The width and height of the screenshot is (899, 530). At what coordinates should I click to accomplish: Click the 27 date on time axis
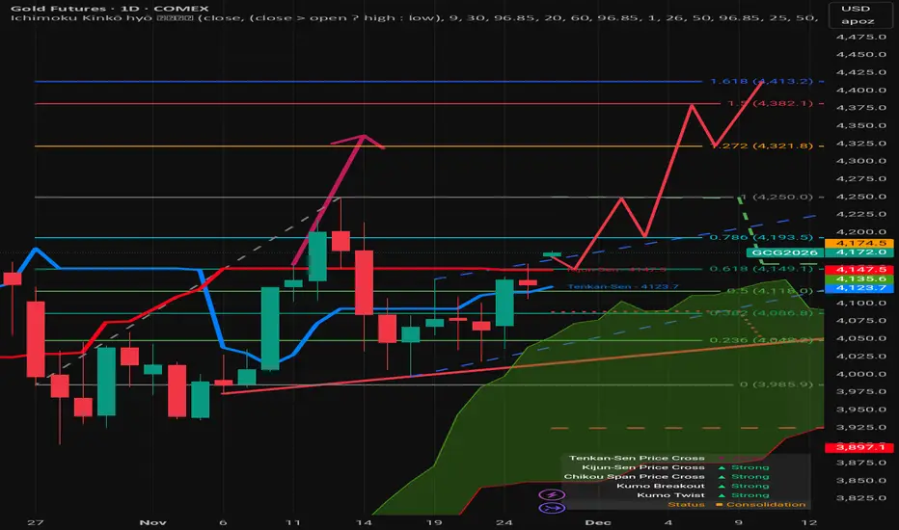click(36, 522)
